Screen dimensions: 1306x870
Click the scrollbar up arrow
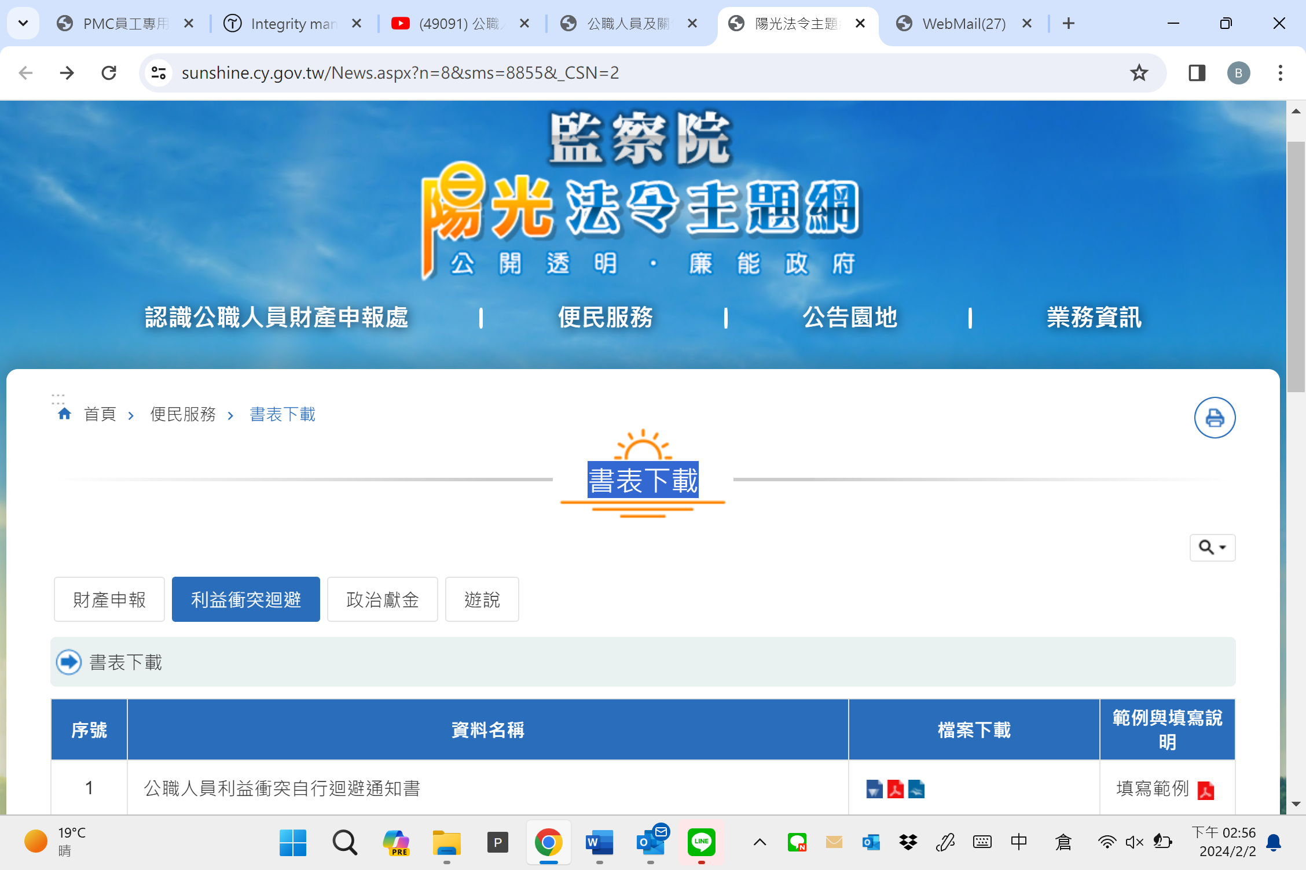coord(1296,111)
